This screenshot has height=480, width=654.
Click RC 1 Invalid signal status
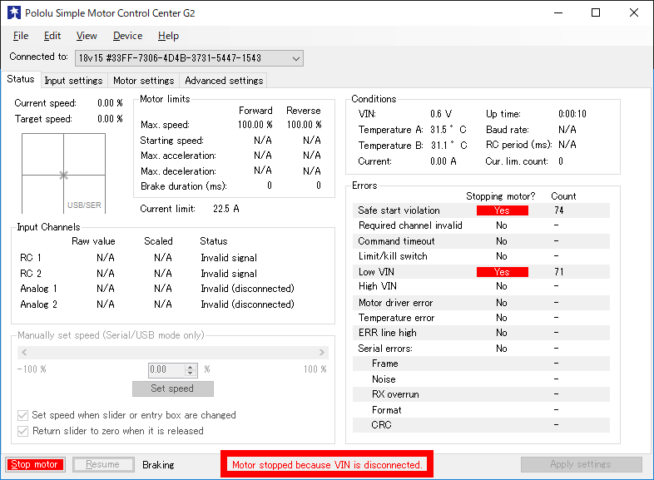[x=229, y=258]
